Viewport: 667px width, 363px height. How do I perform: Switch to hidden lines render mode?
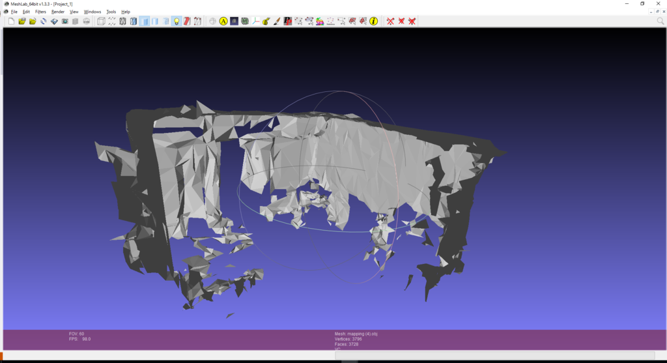[x=133, y=22]
